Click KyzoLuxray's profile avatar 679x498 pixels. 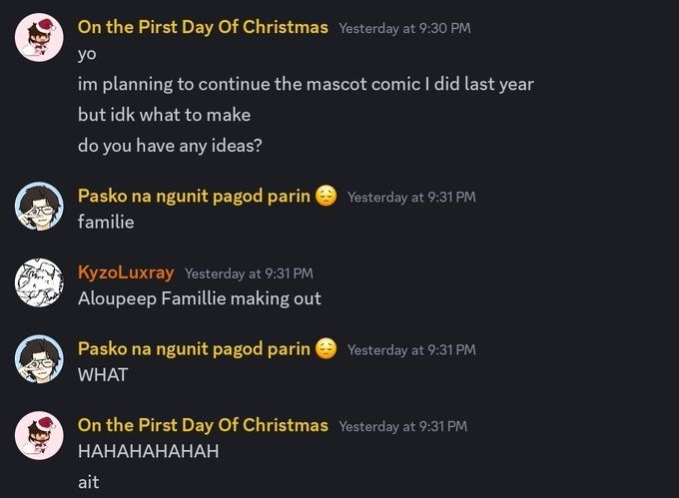pos(39,283)
